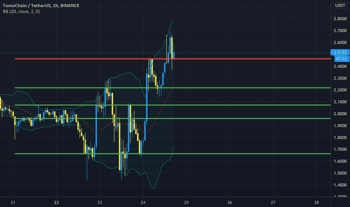
Task: Select the green horizontal line near 2.2200
Action: (x=172, y=88)
